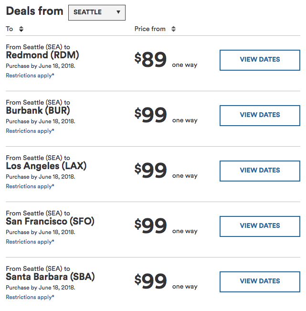Screen dimensions: 306x311
Task: Open the Seattle departure city dropdown
Action: point(97,12)
